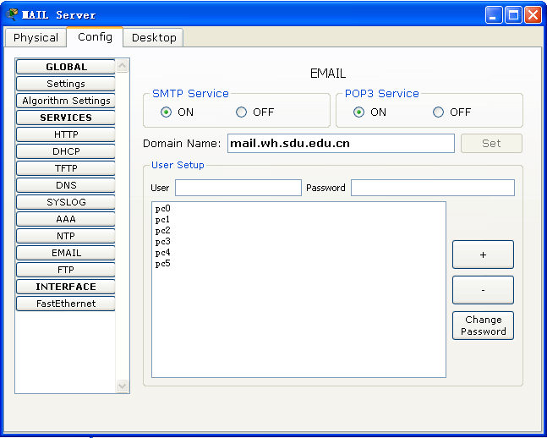Image resolution: width=547 pixels, height=438 pixels.
Task: Open the Desktop tab
Action: (x=154, y=37)
